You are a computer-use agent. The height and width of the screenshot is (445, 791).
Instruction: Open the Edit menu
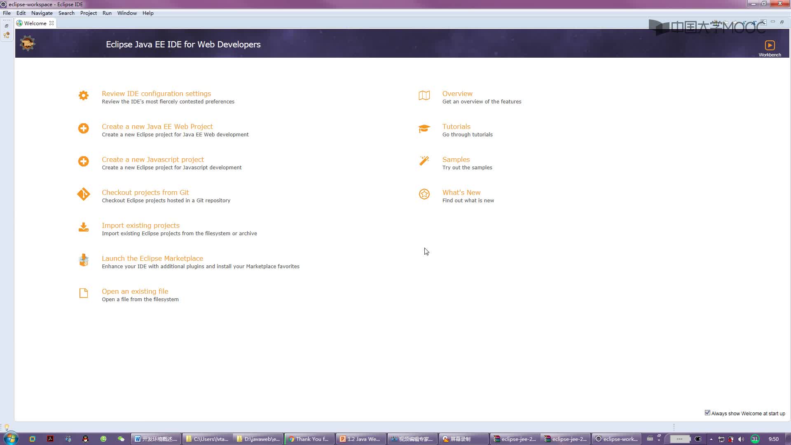tap(21, 13)
